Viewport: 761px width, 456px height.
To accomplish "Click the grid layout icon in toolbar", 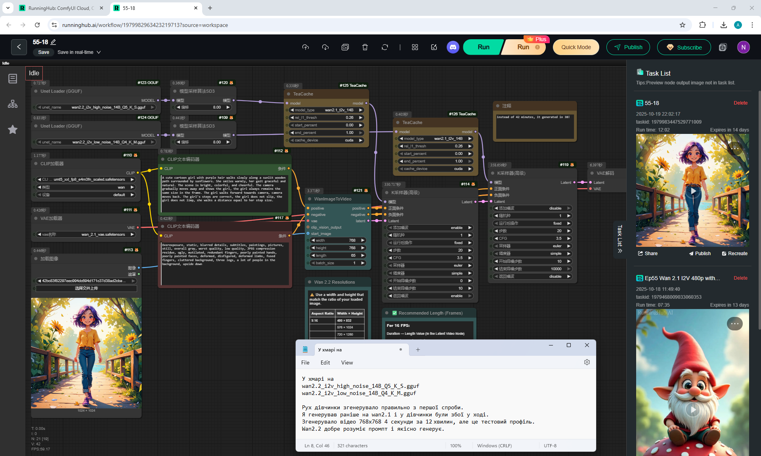I will coord(415,47).
